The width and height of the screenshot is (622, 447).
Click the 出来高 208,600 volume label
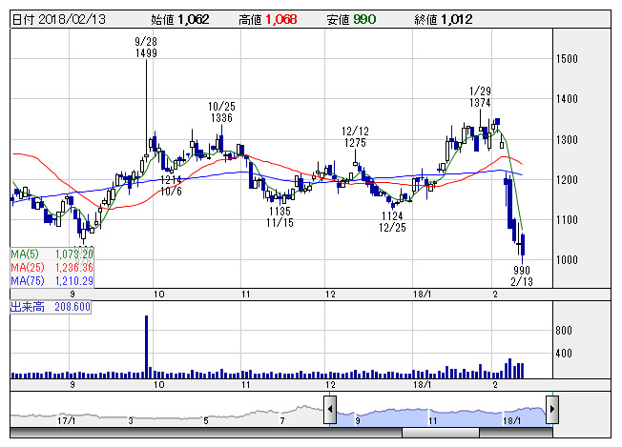(x=51, y=307)
